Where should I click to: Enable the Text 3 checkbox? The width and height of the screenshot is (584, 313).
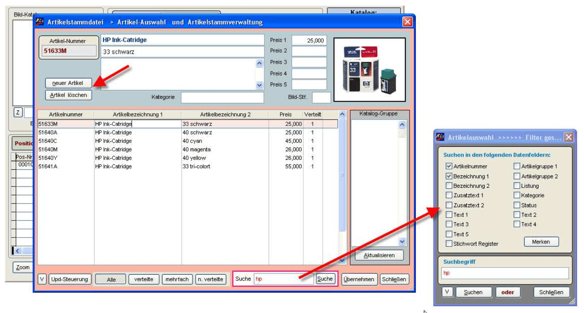pyautogui.click(x=449, y=224)
